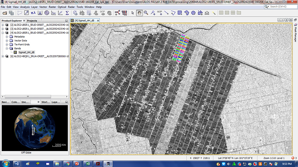Open a product with the folder icon
The height and width of the screenshot is (167, 298).
[5, 13]
